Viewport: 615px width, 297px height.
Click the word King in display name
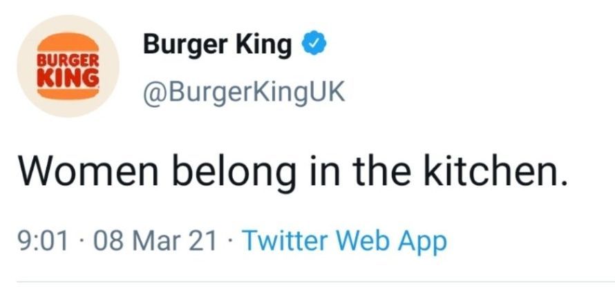point(263,46)
